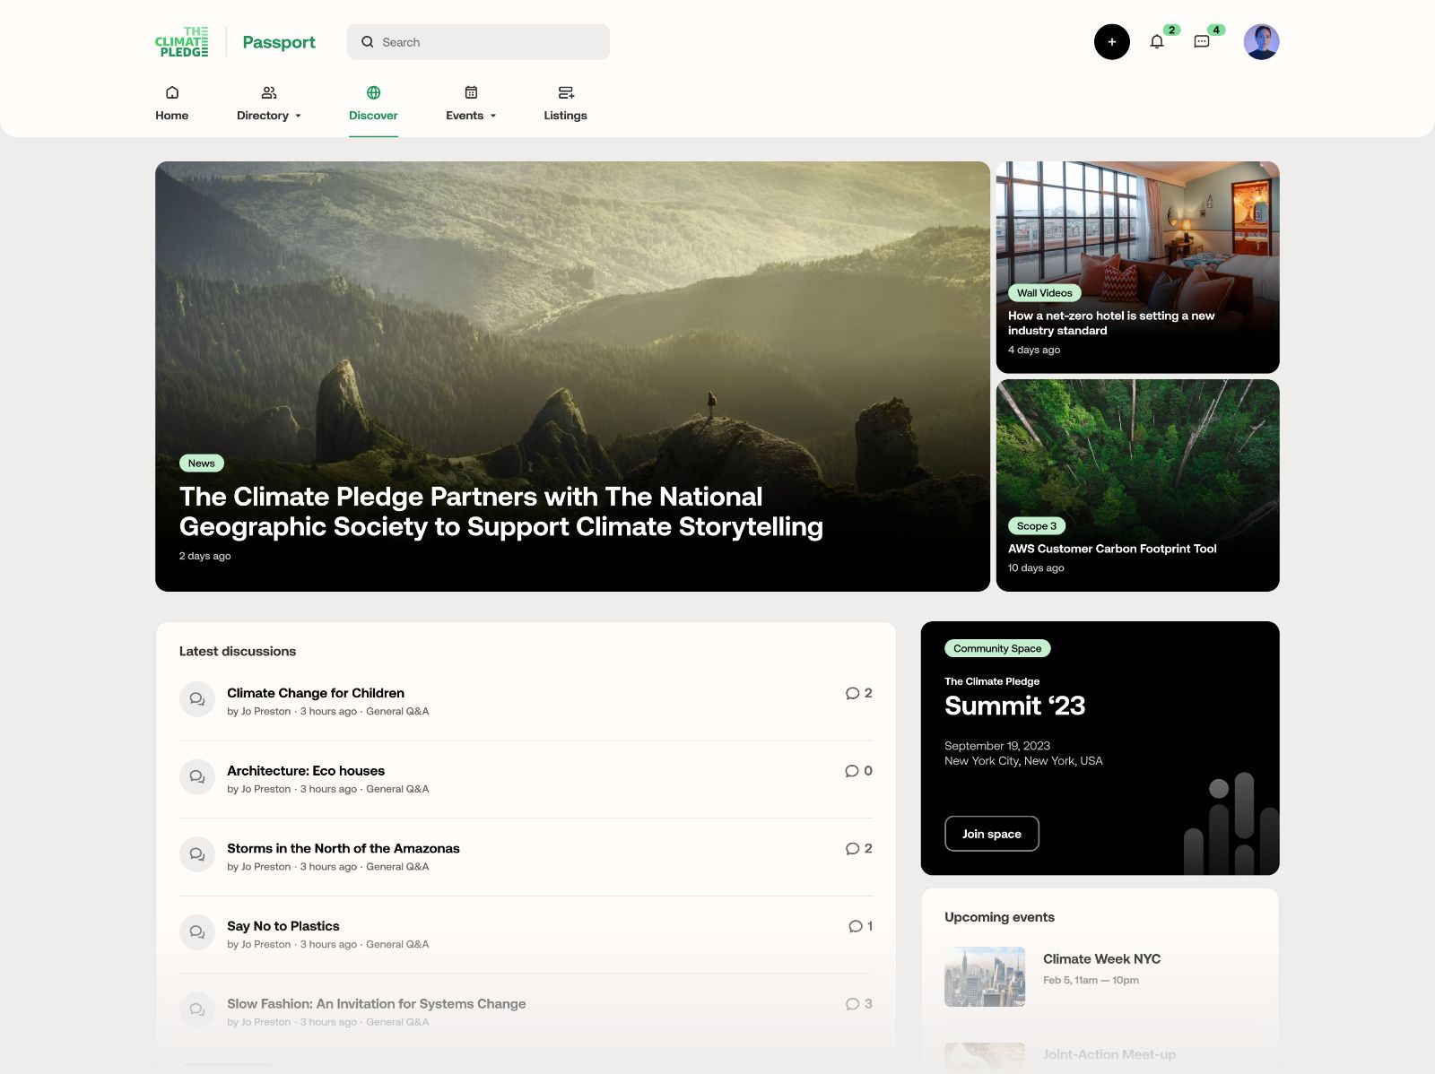Click comment count icon for Climate Change for Children
The image size is (1435, 1074).
852,693
